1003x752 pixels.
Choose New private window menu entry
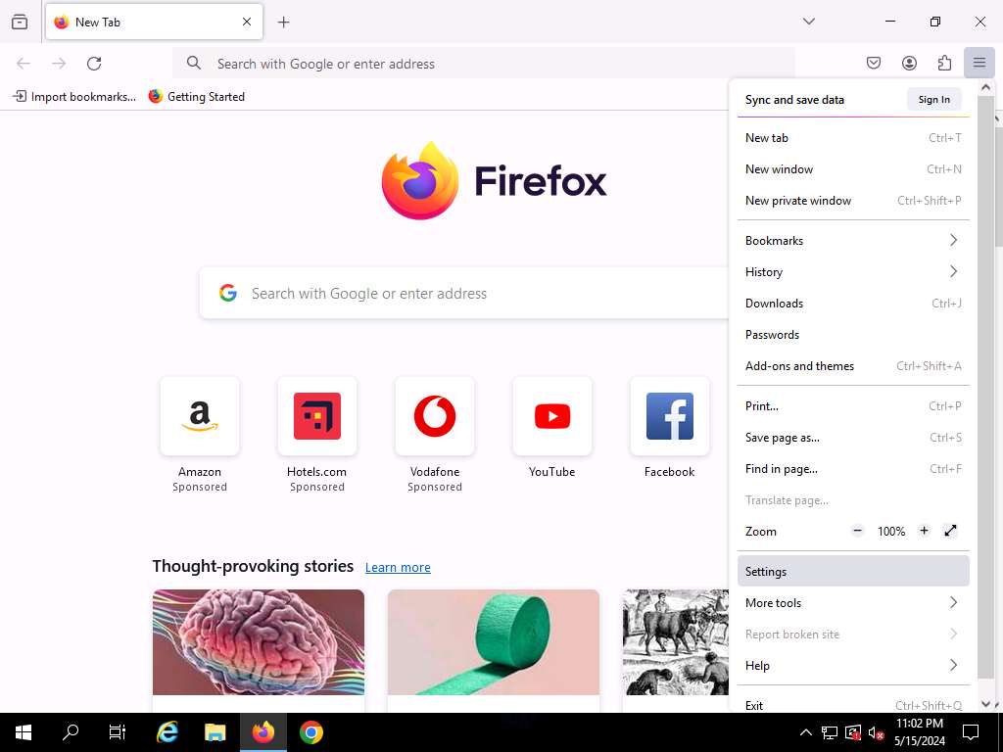pyautogui.click(x=798, y=201)
